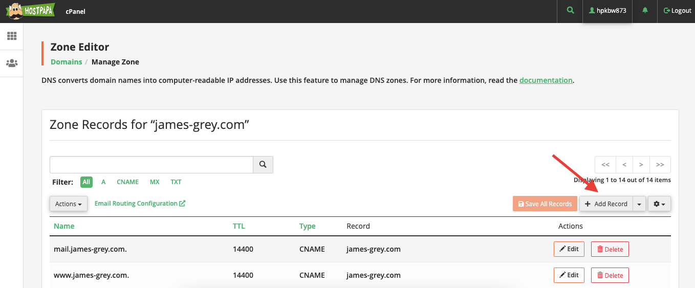
Task: Filter records by MX type
Action: 155,182
